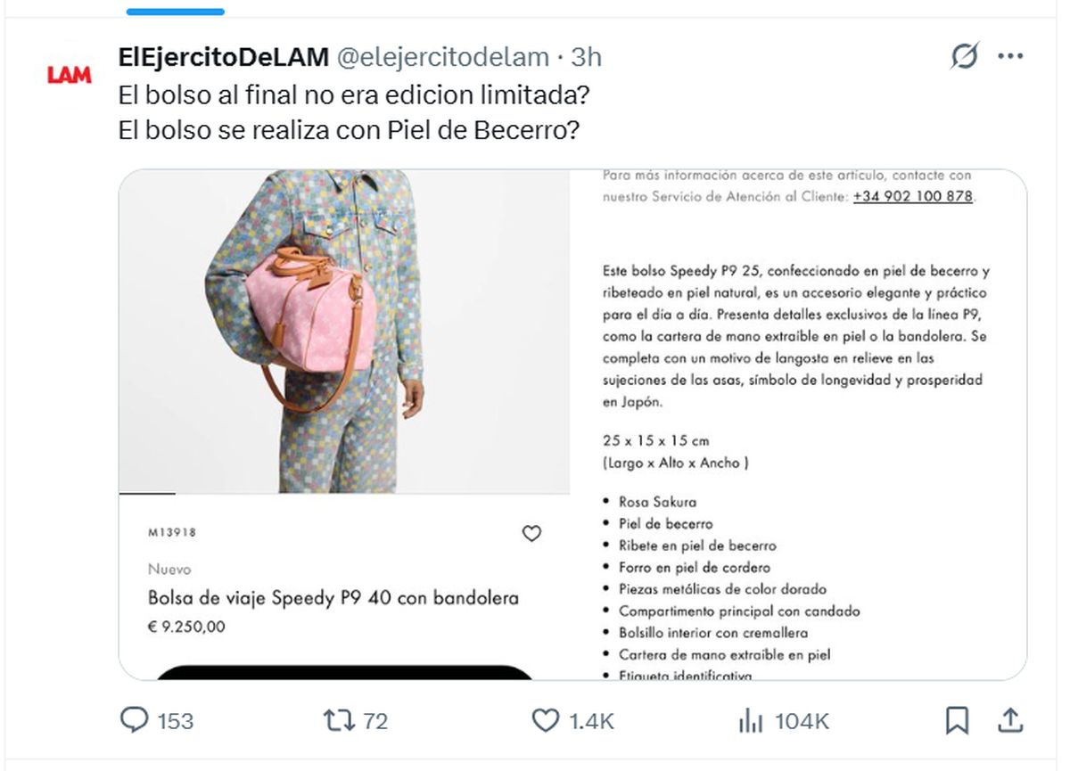
Task: View post analytics bar chart icon
Action: click(x=751, y=720)
